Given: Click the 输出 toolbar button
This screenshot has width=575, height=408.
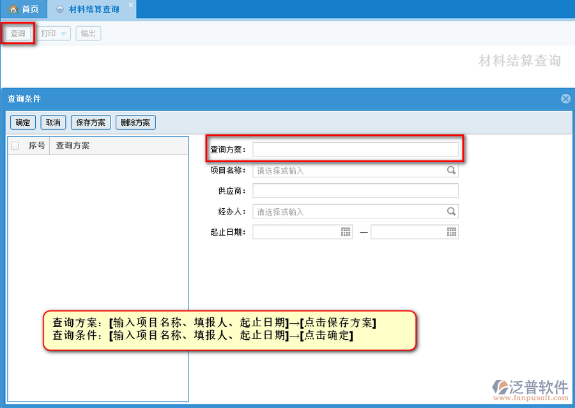Looking at the screenshot, I should [88, 33].
